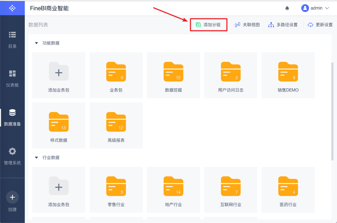
Task: Open the 用户访问日志 folder
Action: (x=231, y=75)
